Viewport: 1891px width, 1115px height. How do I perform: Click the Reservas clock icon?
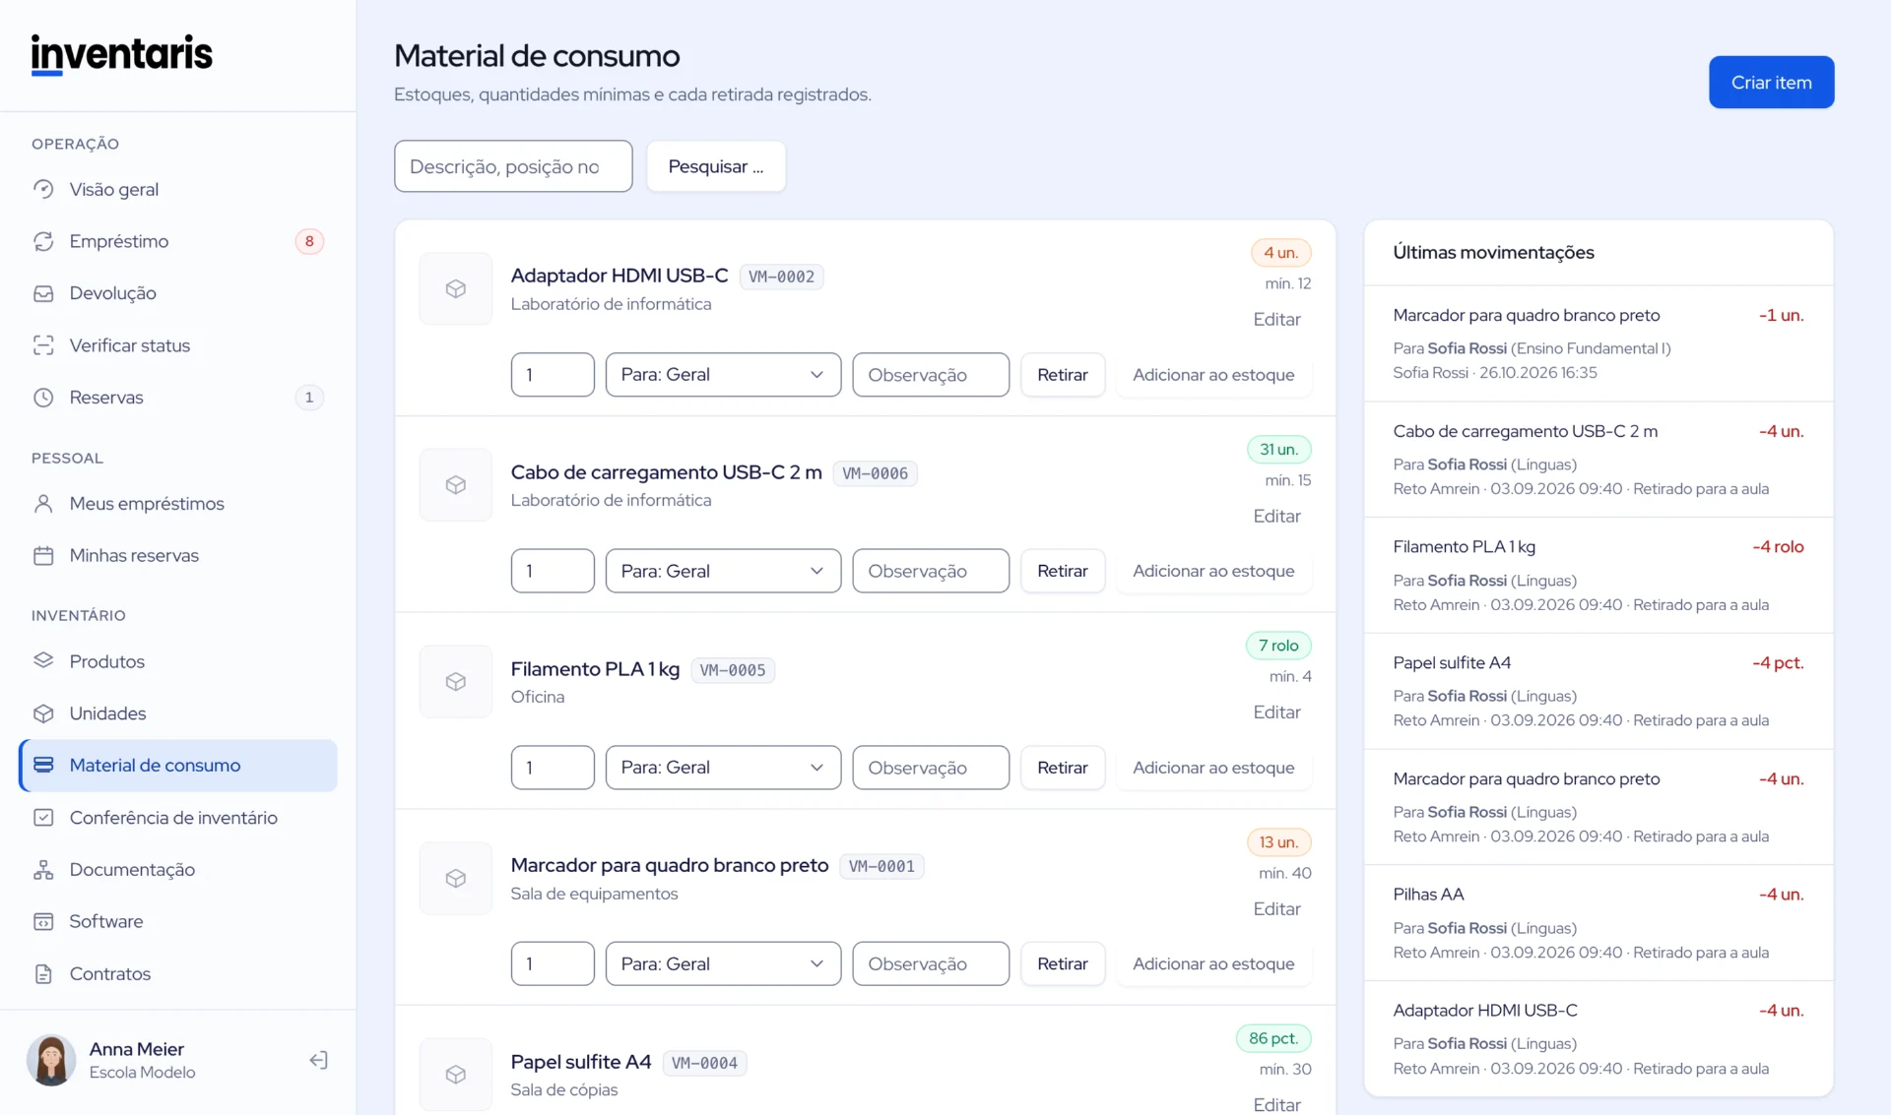43,398
